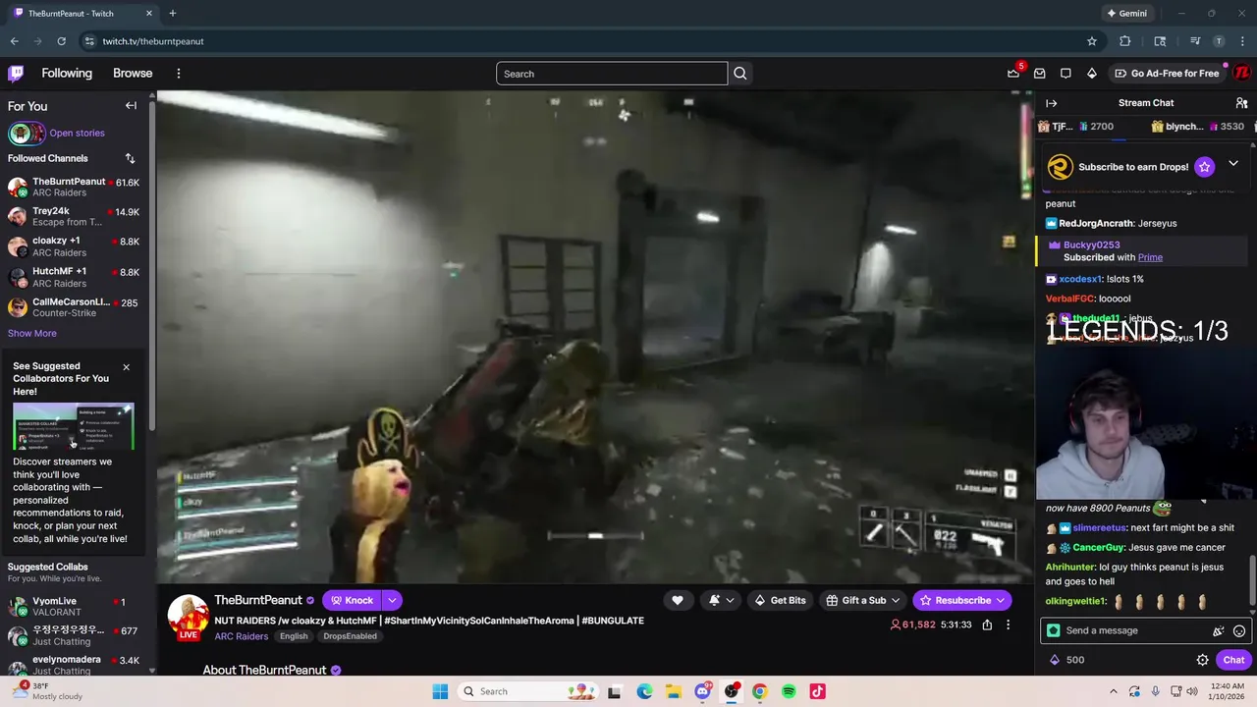Click the left sidebar scrollbar
Viewport: 1257px width, 707px height.
[152, 265]
